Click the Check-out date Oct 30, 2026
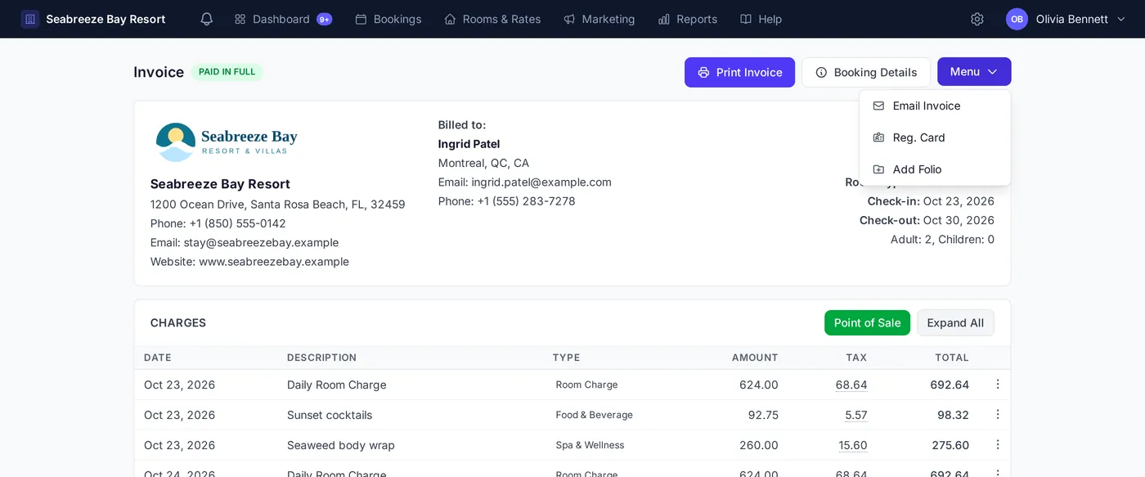The width and height of the screenshot is (1145, 477). (x=959, y=220)
